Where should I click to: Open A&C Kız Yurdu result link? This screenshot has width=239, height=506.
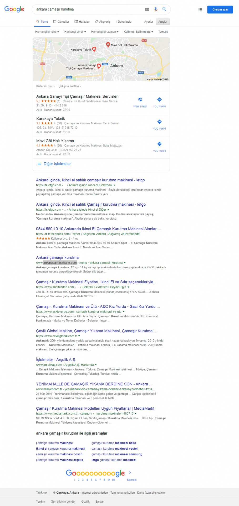coord(98,306)
